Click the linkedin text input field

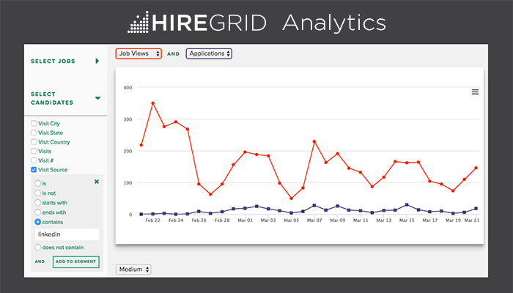pos(67,234)
